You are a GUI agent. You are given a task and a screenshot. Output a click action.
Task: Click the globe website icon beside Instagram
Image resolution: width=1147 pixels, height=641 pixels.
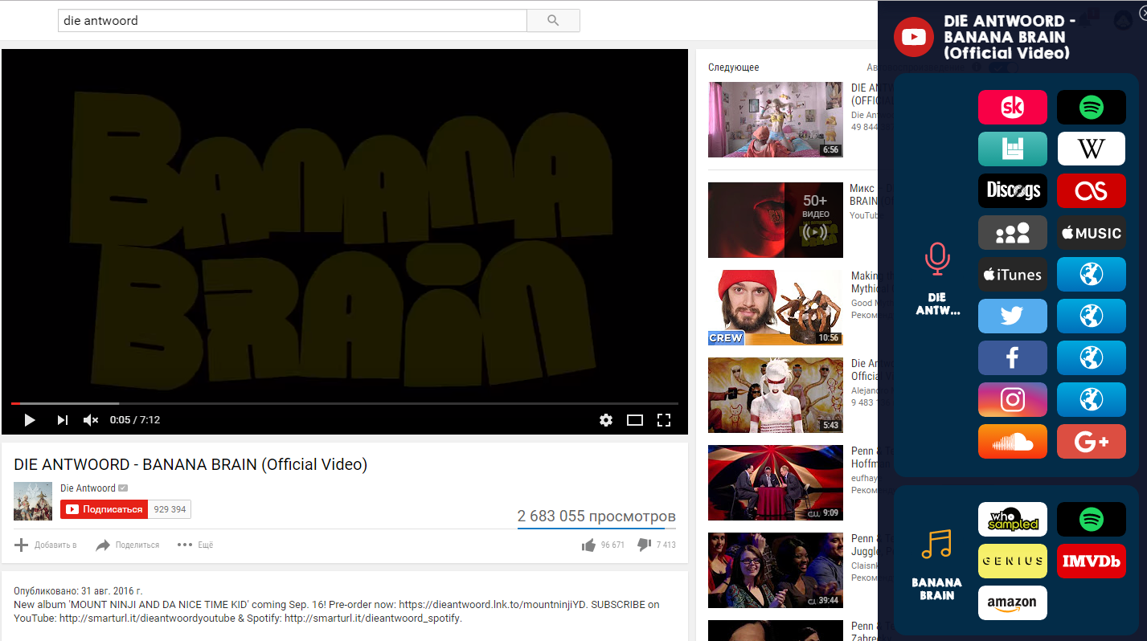[1092, 399]
